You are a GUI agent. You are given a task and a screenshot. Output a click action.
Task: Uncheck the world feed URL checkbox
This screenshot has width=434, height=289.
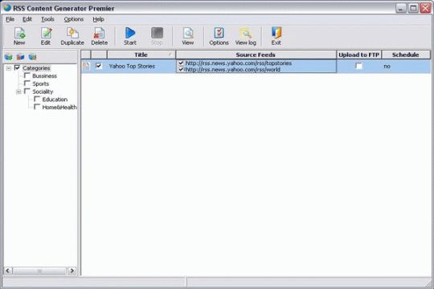pos(181,69)
